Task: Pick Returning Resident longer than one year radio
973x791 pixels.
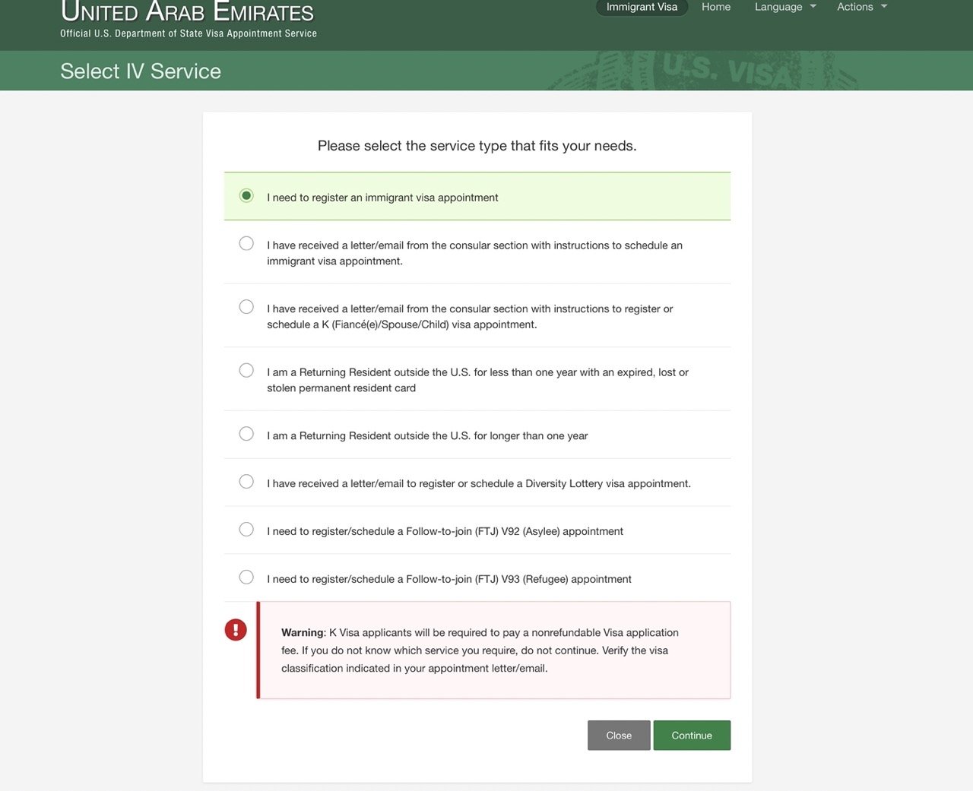Action: (x=246, y=434)
